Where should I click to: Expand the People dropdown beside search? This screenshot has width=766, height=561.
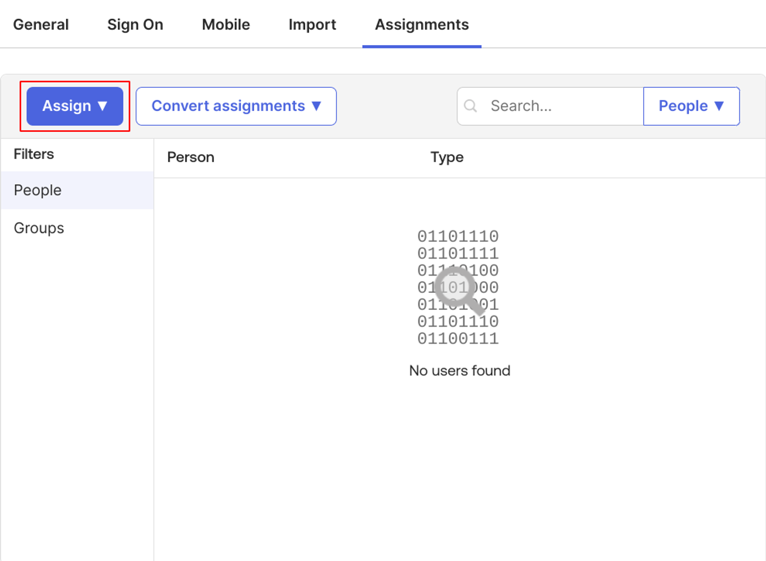(x=691, y=106)
